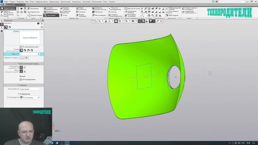Select the Сечение tool
This screenshot has width=258, height=145.
[x=81, y=12]
